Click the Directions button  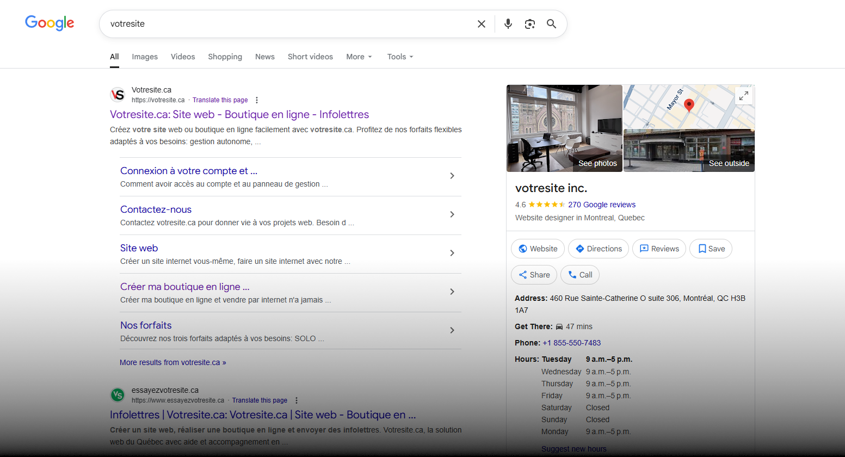[x=598, y=249]
